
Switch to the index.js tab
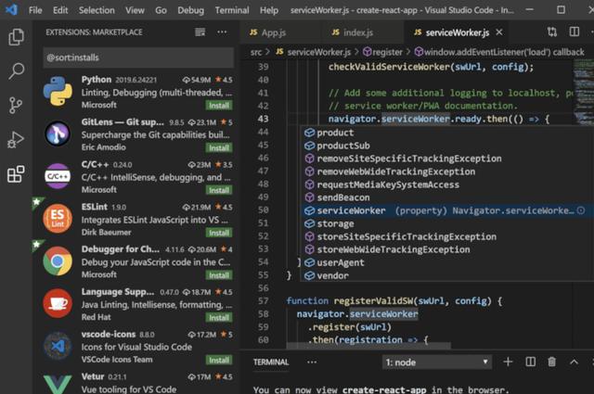click(x=357, y=32)
